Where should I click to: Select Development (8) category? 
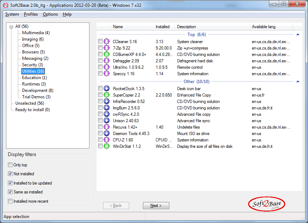pyautogui.click(x=37, y=90)
